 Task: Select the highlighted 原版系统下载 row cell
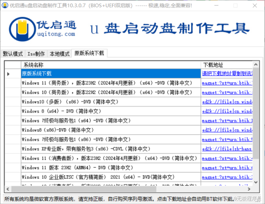(x=111, y=73)
